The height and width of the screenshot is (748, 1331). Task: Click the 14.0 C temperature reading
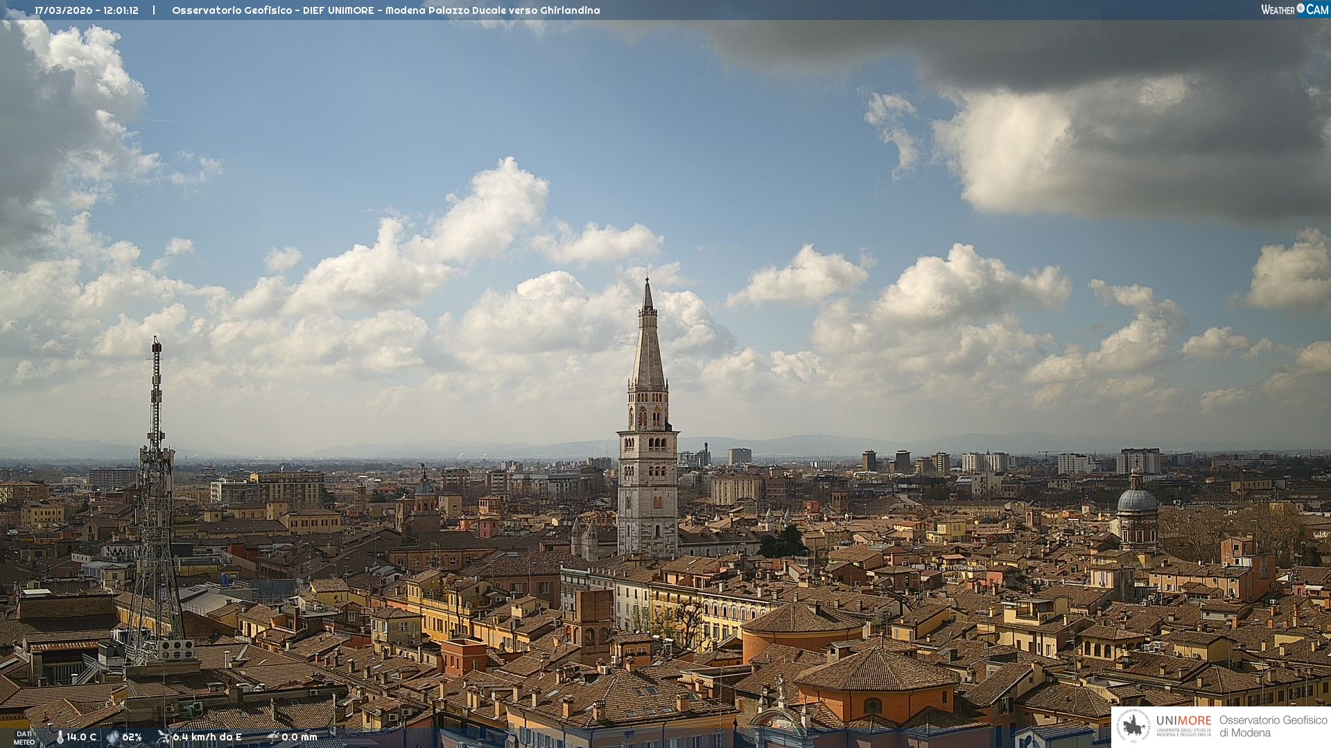[x=82, y=737]
